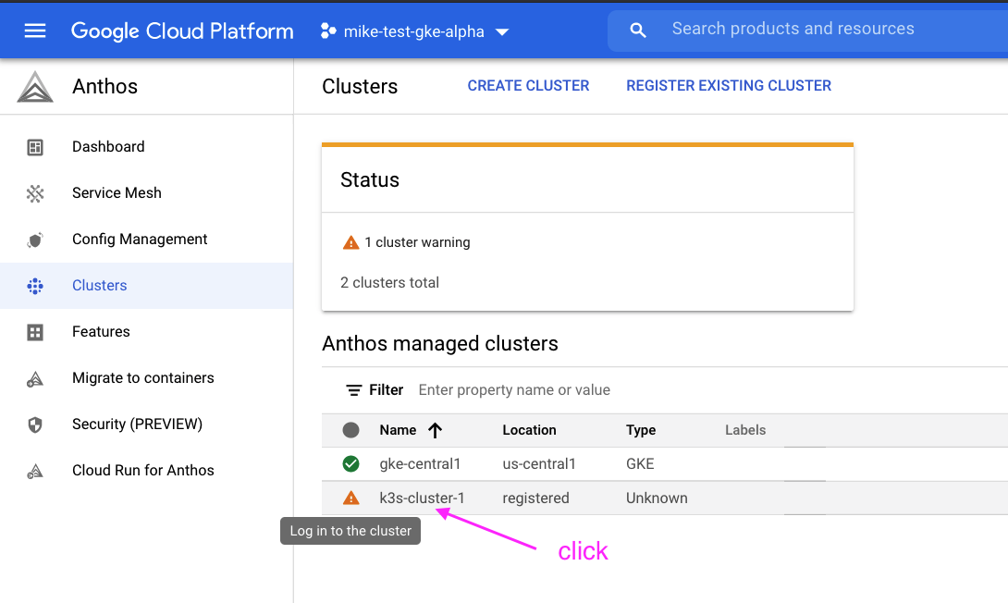The height and width of the screenshot is (603, 1008).
Task: Click the Google Cloud Platform logo text
Action: [x=182, y=31]
